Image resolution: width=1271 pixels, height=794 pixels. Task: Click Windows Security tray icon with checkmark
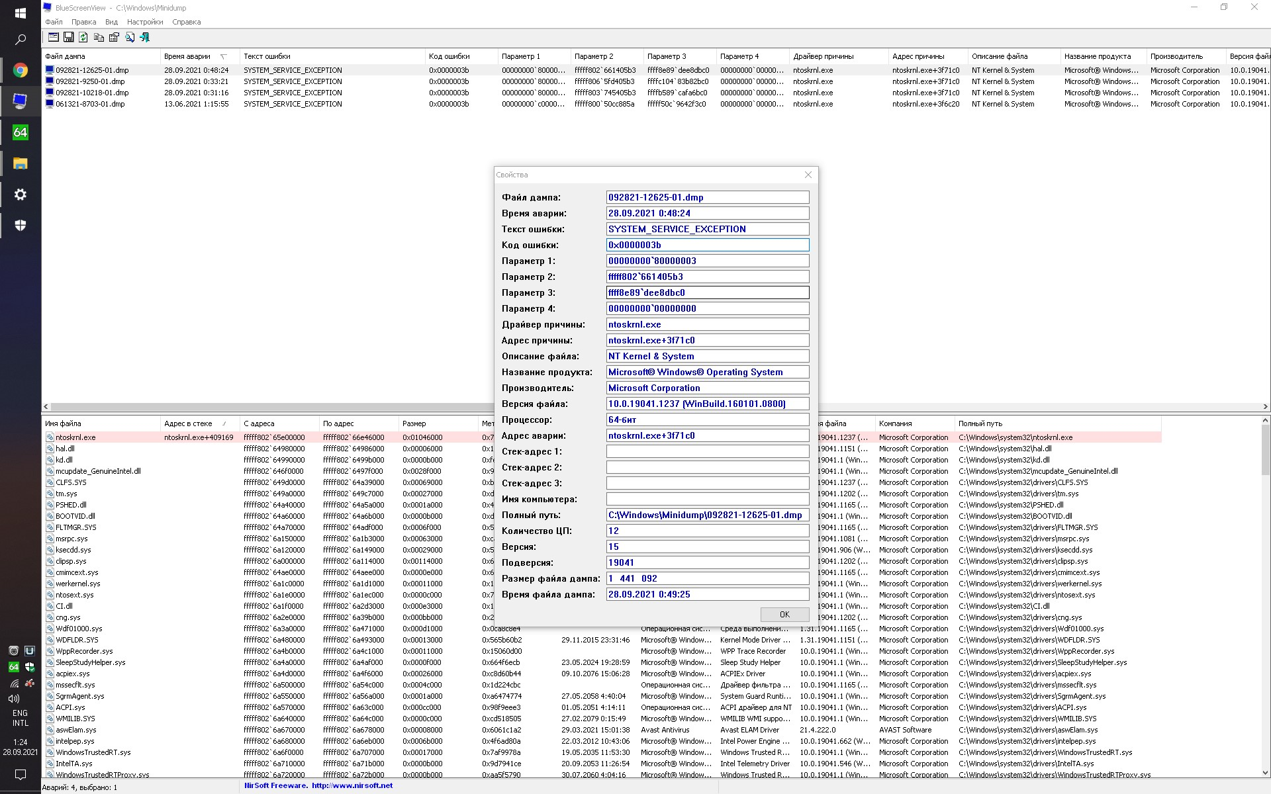pos(29,667)
